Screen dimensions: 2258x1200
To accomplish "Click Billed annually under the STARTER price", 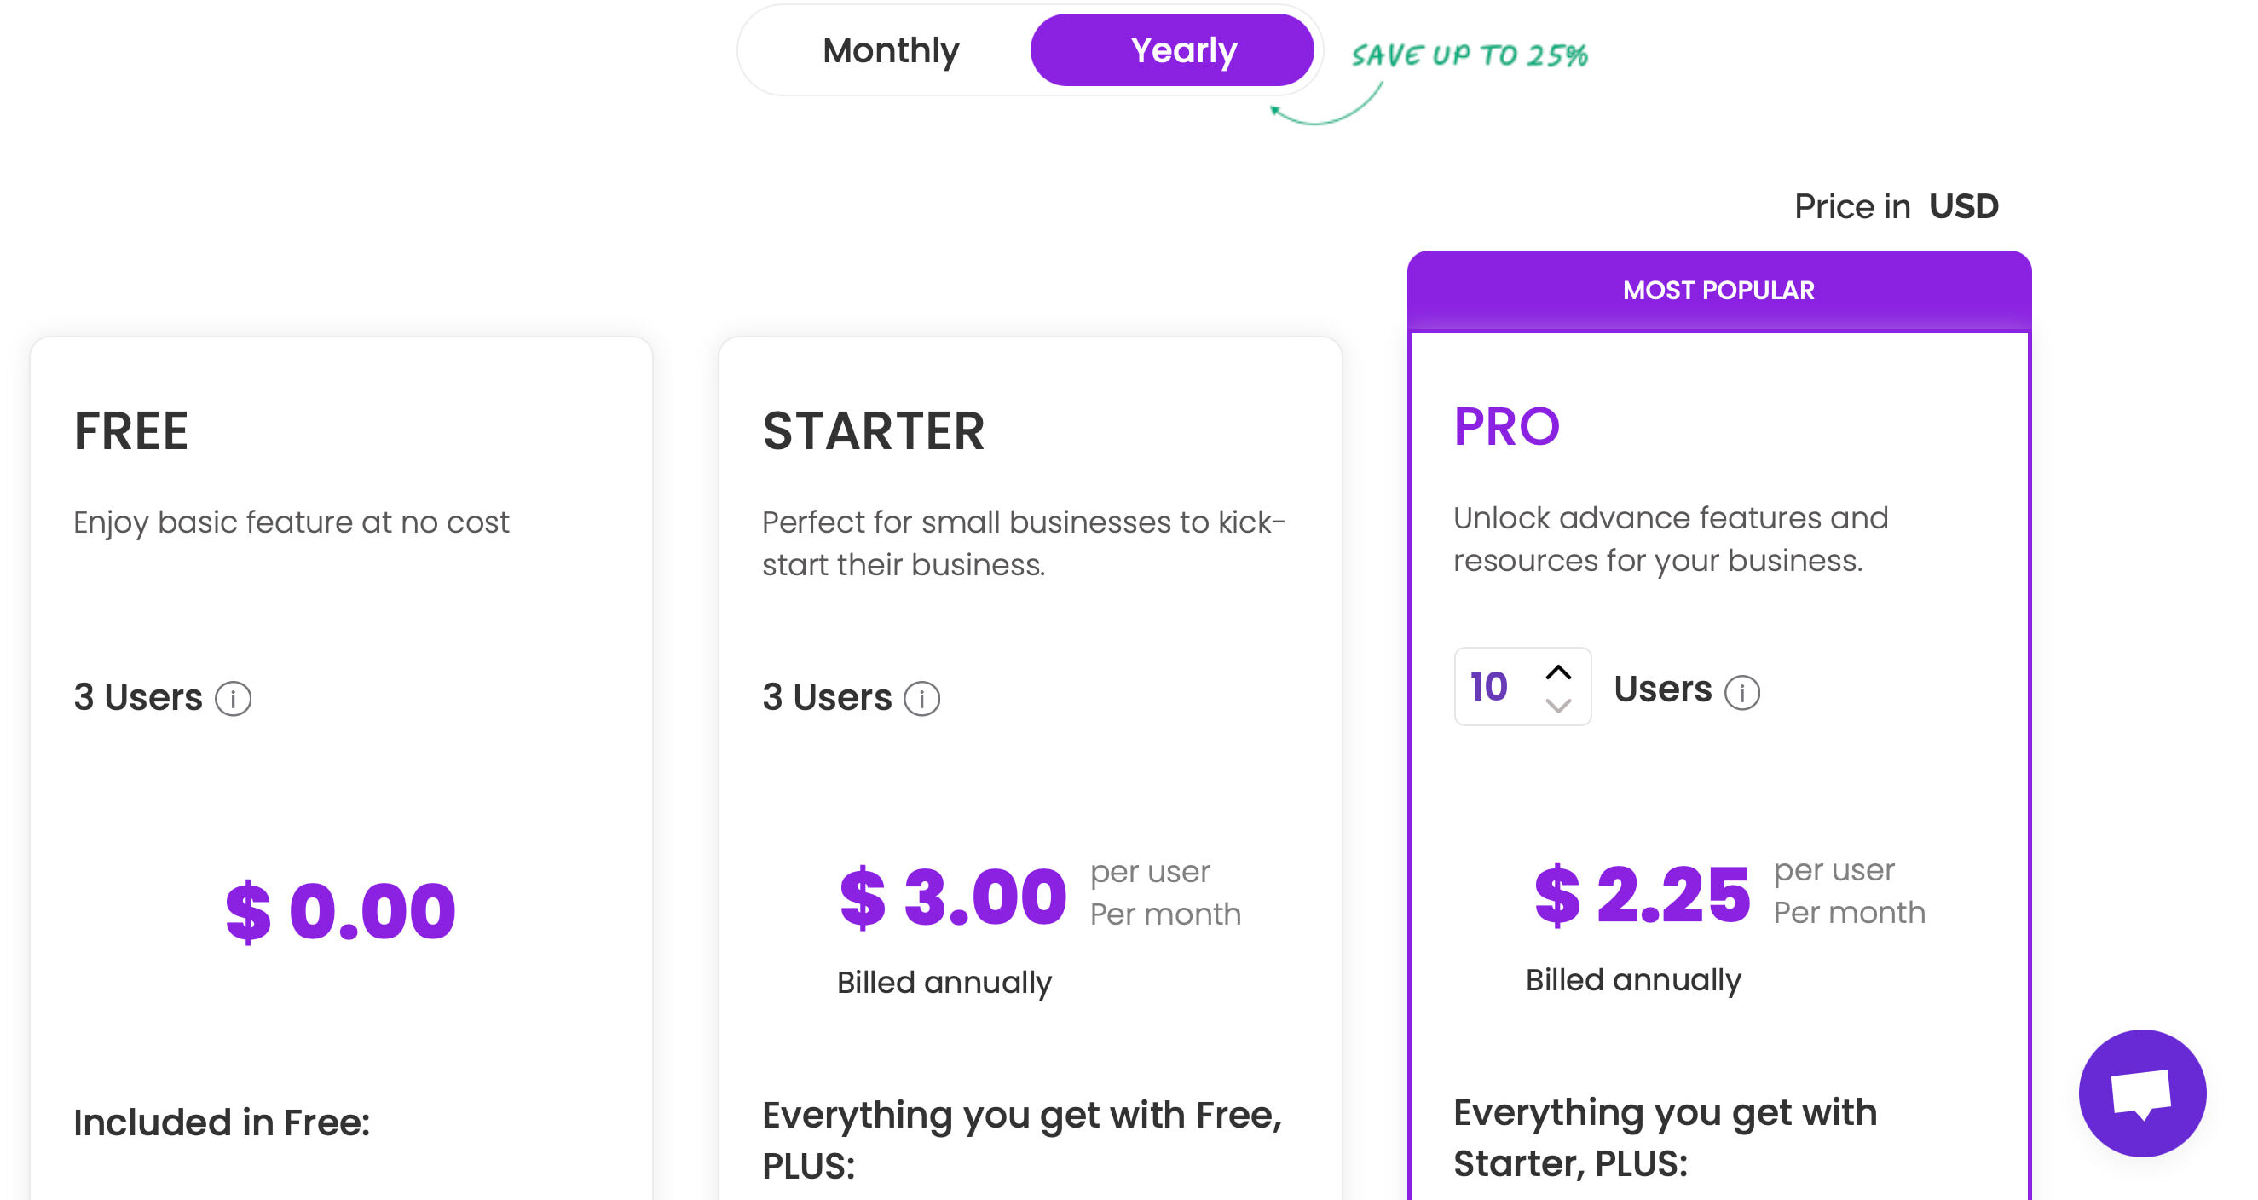I will point(943,983).
